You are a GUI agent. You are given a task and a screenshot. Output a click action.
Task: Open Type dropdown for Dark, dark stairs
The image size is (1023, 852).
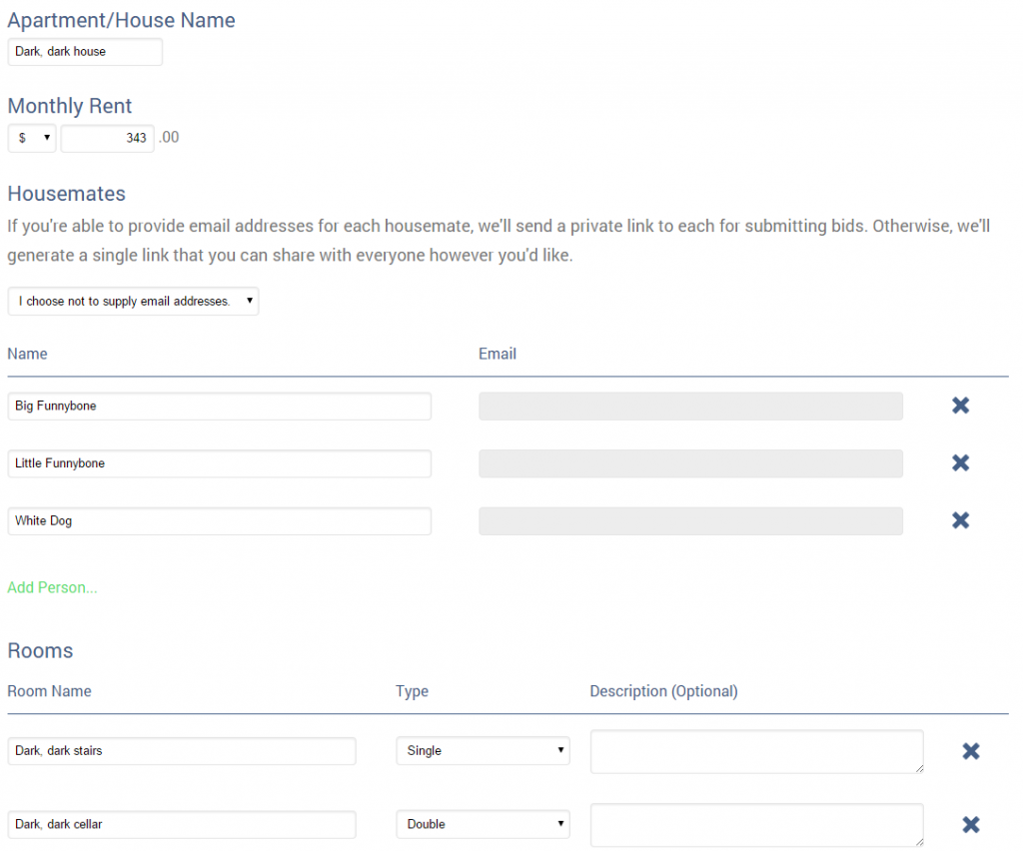pyautogui.click(x=483, y=751)
